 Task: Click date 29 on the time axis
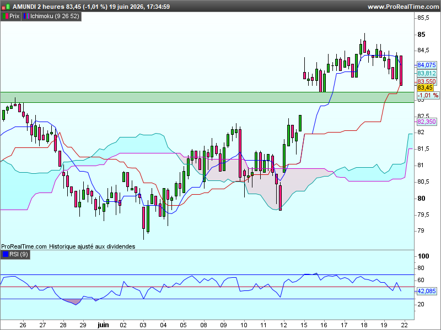point(83,325)
